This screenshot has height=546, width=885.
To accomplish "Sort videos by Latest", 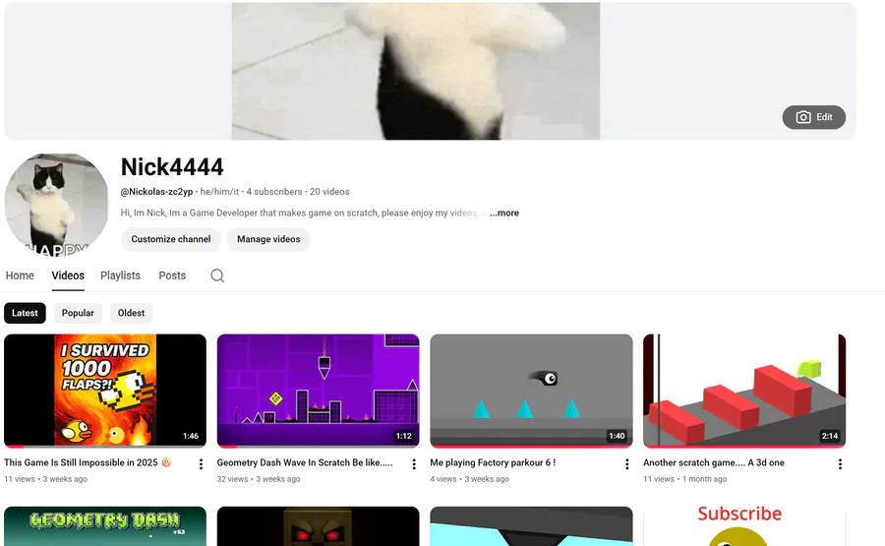I will tap(25, 313).
